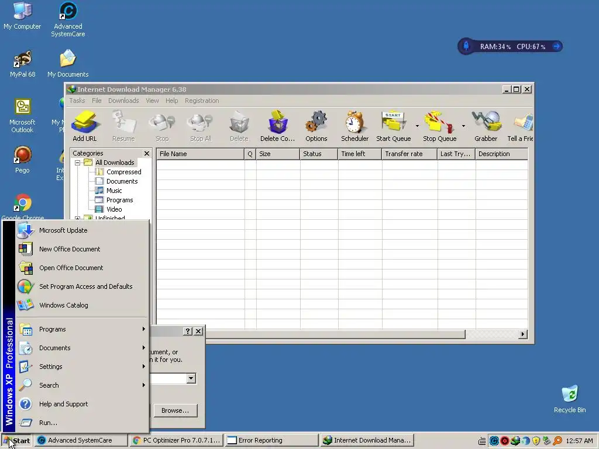Open the Scheduler clock icon
Viewport: 599px width, 449px height.
click(355, 126)
